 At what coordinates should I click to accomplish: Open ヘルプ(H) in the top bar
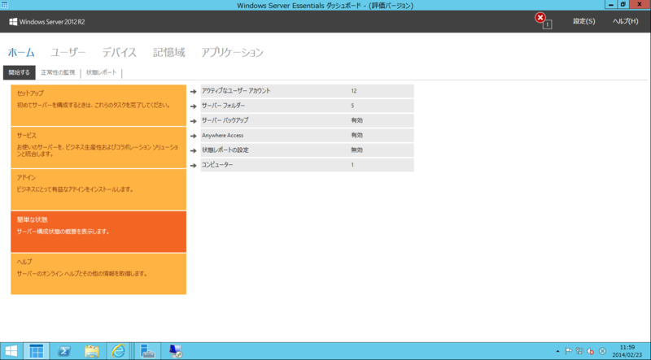click(x=625, y=21)
